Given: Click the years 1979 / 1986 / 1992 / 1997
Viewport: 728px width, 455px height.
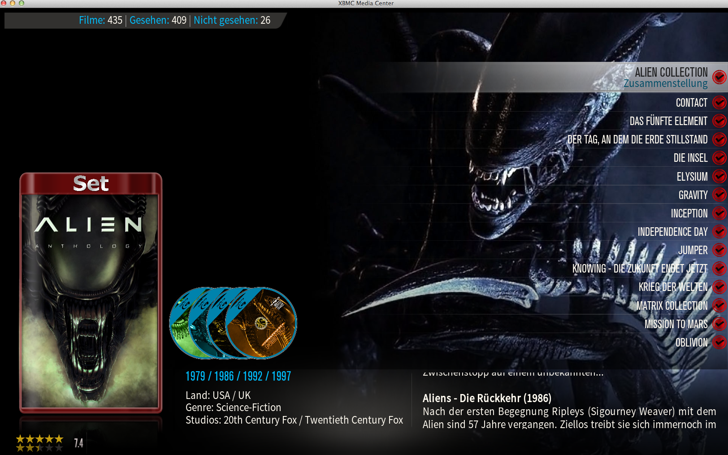Looking at the screenshot, I should click(x=238, y=376).
